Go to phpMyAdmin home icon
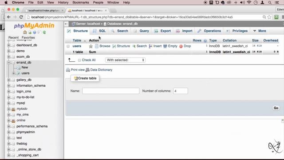Image resolution: width=284 pixels, height=160 pixels. [x=25, y=32]
